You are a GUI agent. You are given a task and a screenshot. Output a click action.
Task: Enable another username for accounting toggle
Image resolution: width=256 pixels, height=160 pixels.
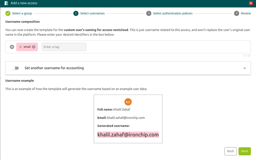15,68
